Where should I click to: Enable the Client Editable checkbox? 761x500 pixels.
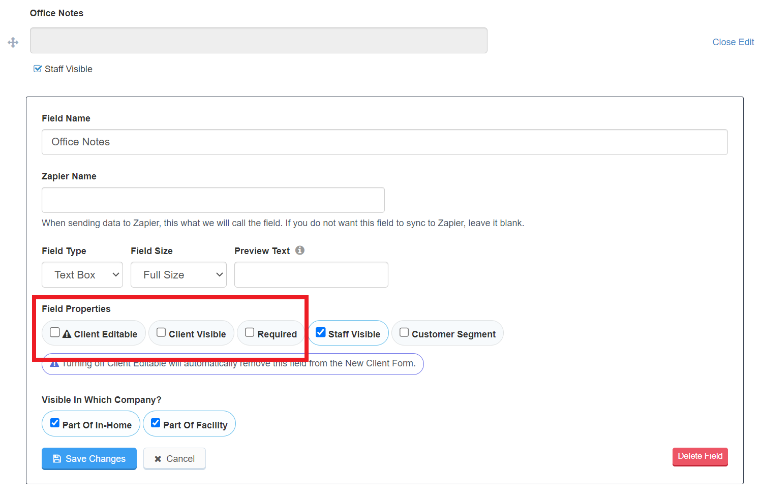point(55,332)
